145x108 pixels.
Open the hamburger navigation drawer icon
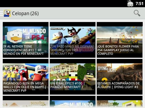[x=1, y=13]
